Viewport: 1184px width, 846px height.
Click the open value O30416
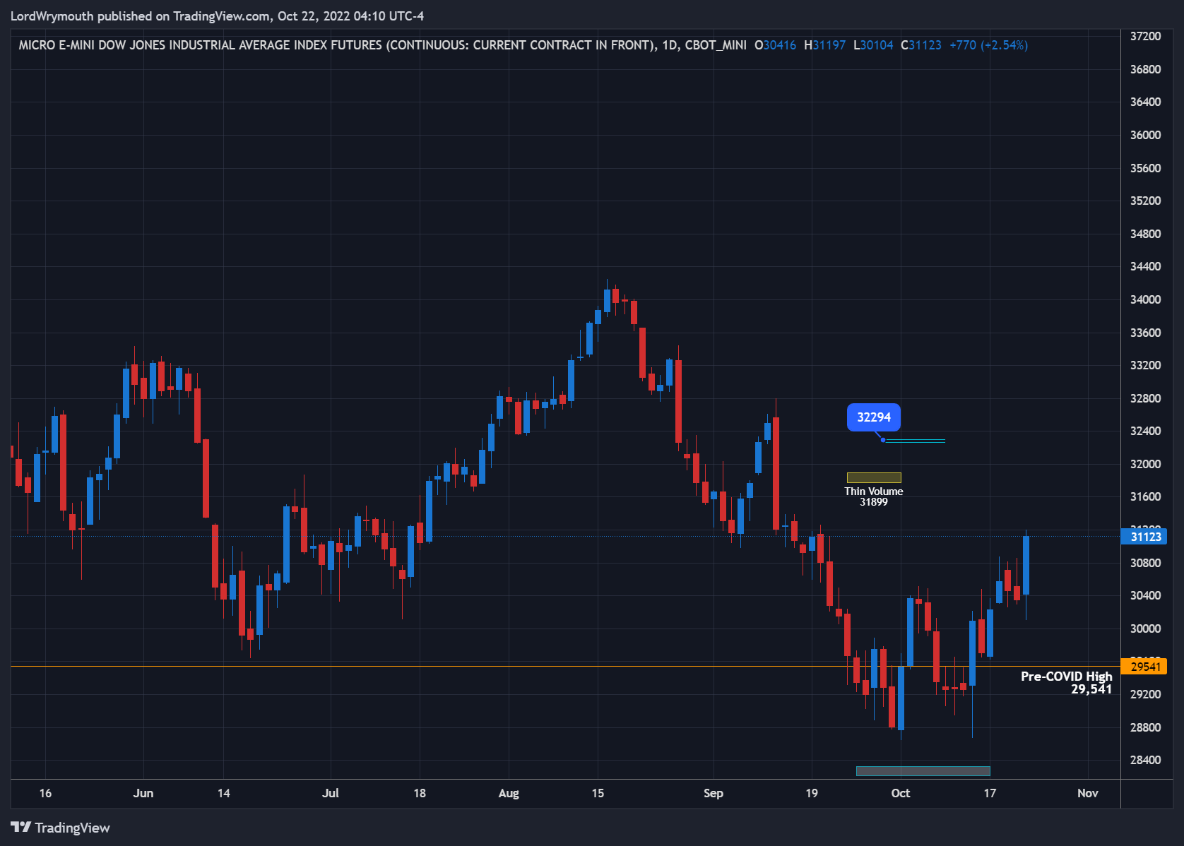775,45
